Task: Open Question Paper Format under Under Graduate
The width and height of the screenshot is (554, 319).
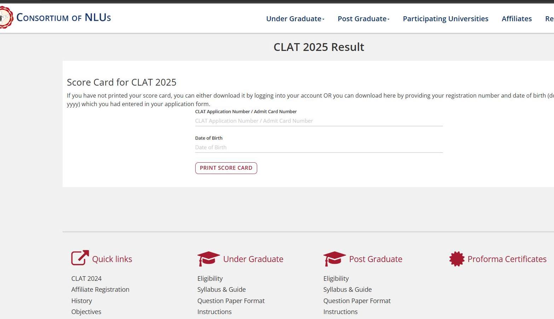Action: (x=231, y=301)
